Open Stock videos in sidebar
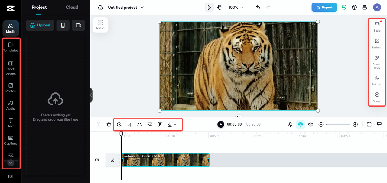This screenshot has width=387, height=183. 11,68
